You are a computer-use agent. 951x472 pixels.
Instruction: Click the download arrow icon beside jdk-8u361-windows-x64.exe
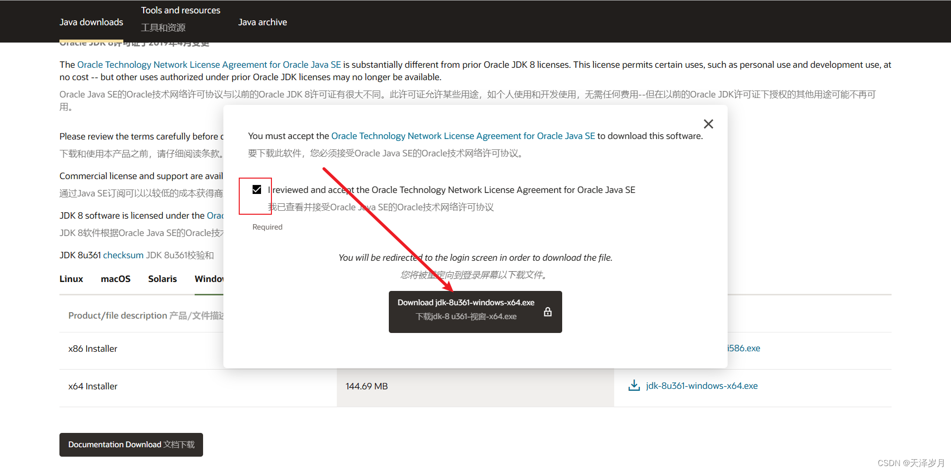pyautogui.click(x=634, y=385)
